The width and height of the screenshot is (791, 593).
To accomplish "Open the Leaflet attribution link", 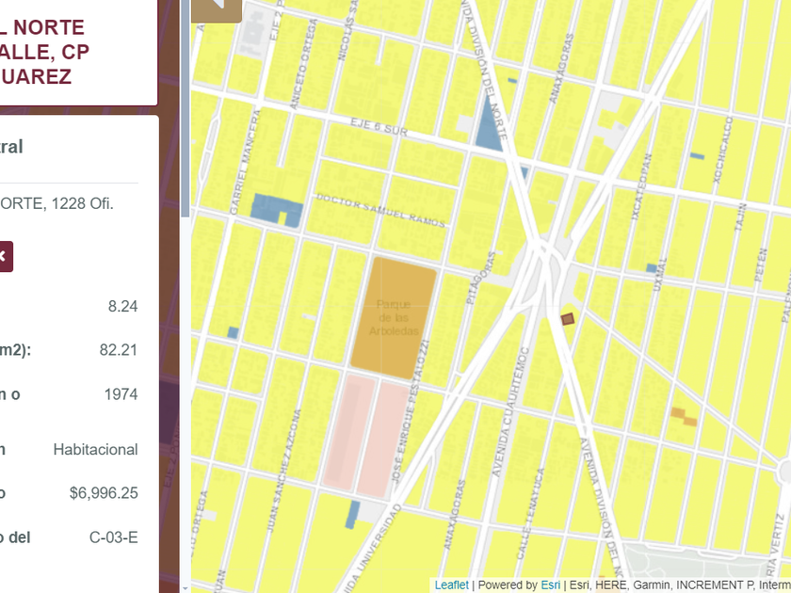I will click(451, 585).
